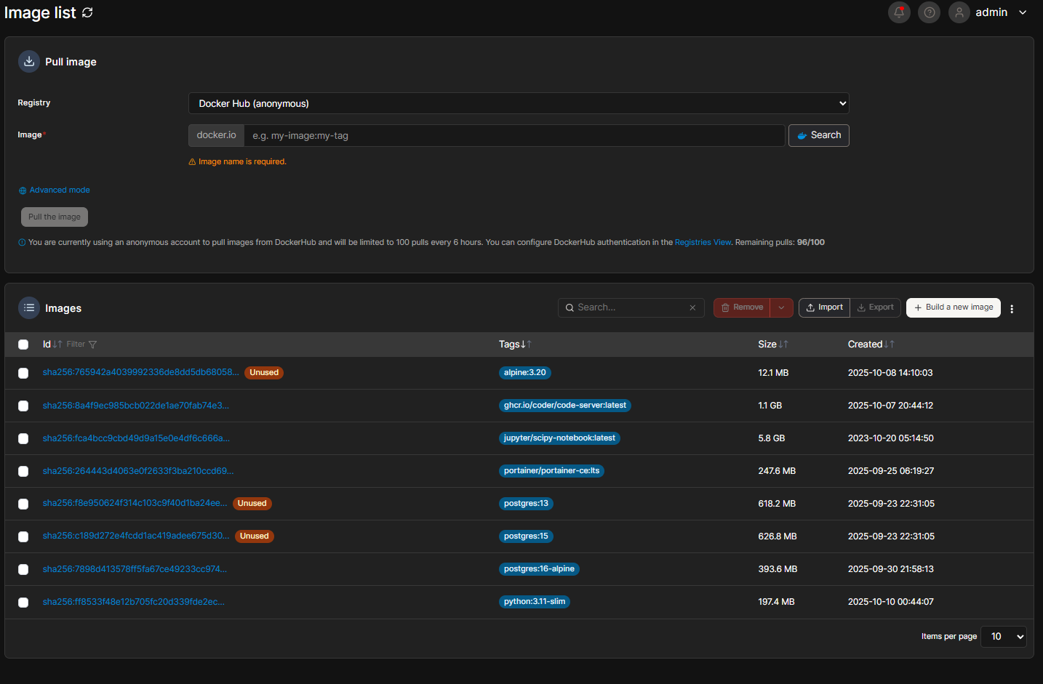Open the images table settings kebab menu
1043x684 pixels.
coord(1012,309)
